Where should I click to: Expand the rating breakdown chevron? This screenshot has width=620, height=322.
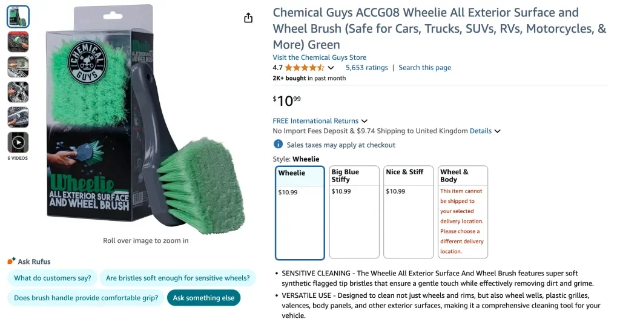[331, 68]
